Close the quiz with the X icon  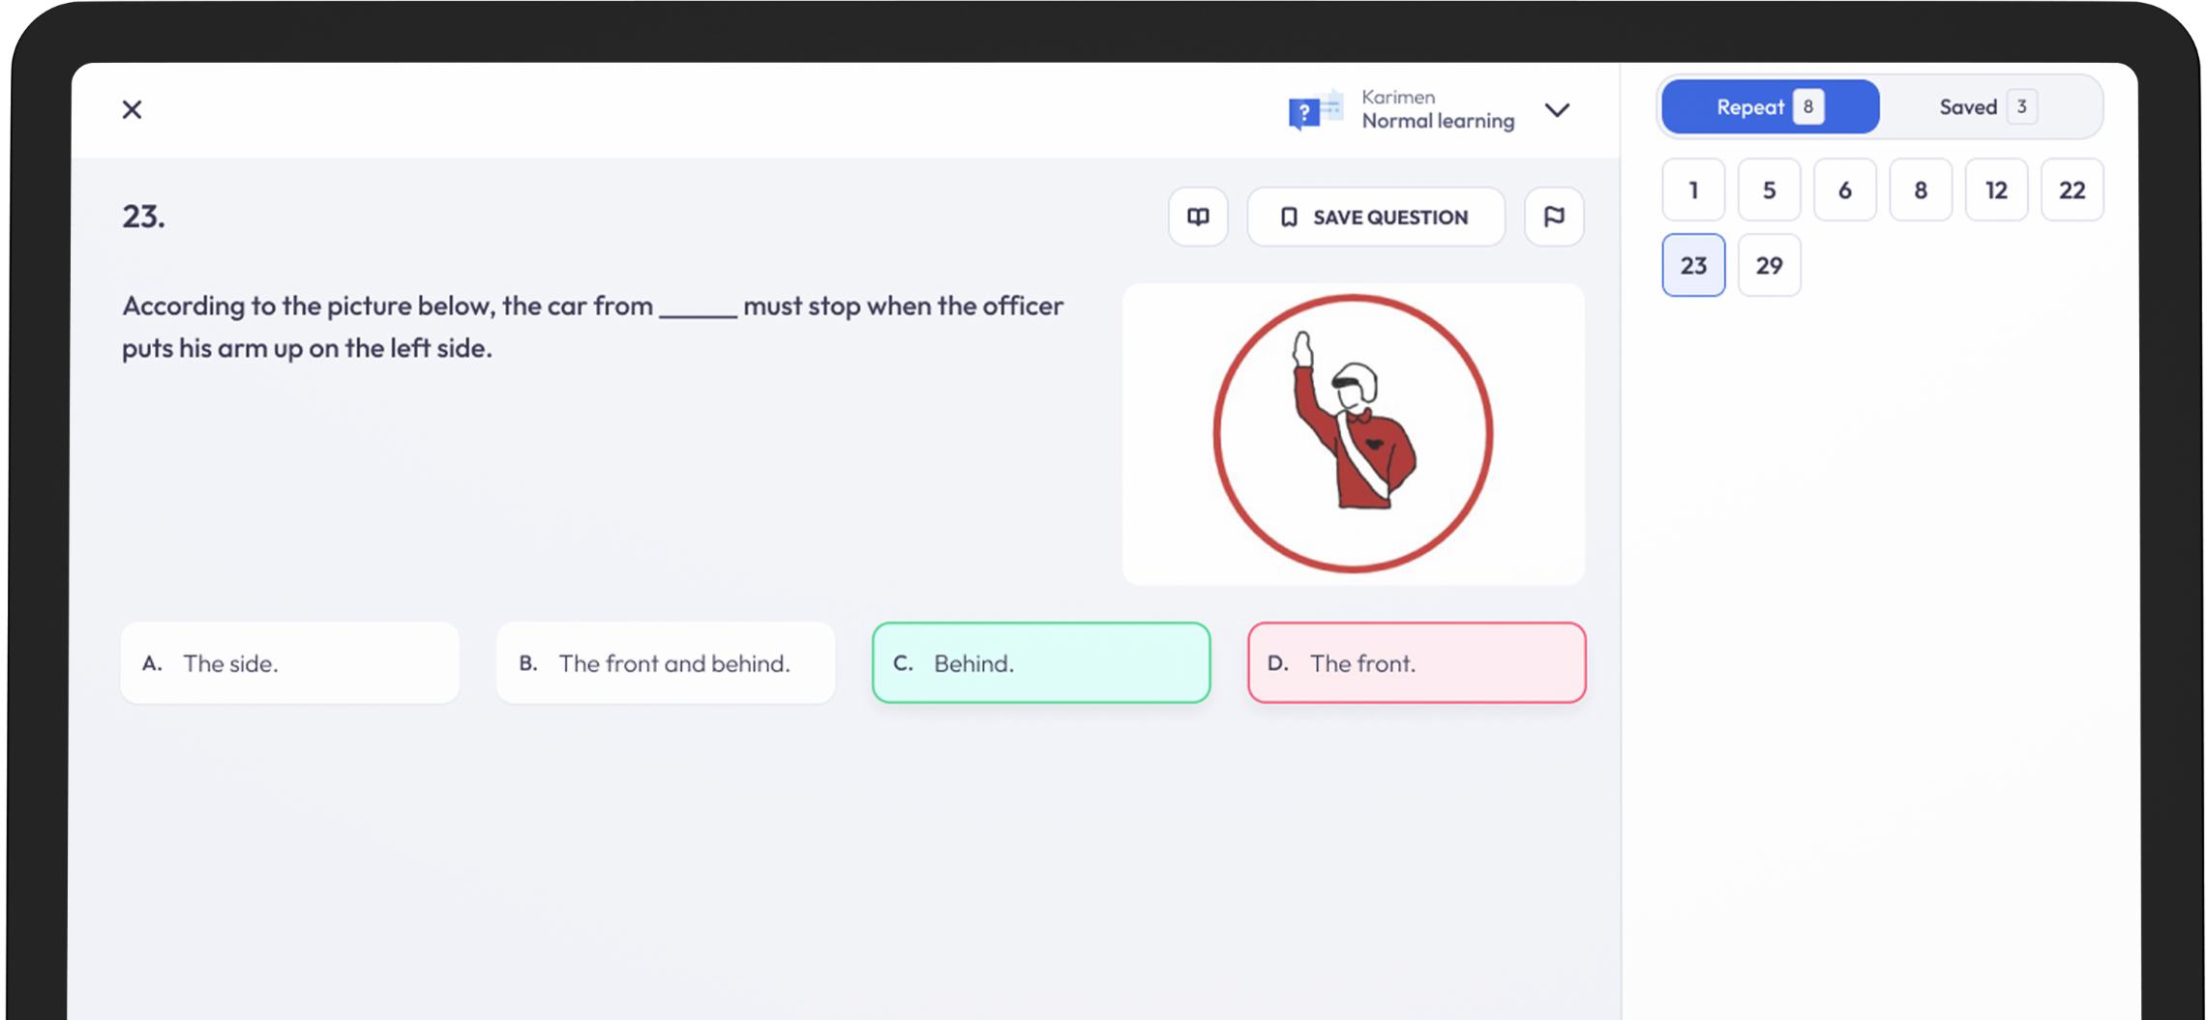click(x=133, y=109)
